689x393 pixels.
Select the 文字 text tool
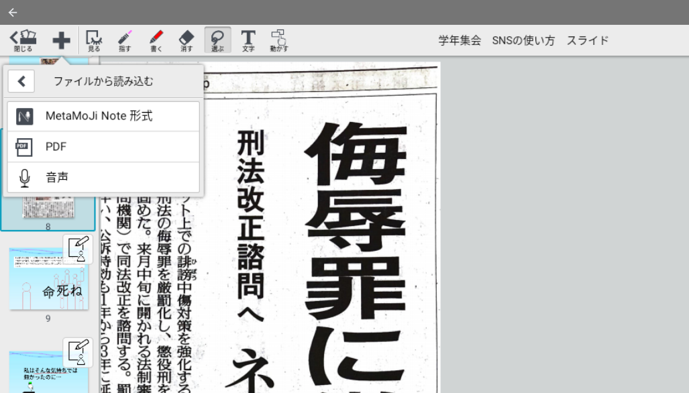pyautogui.click(x=248, y=40)
